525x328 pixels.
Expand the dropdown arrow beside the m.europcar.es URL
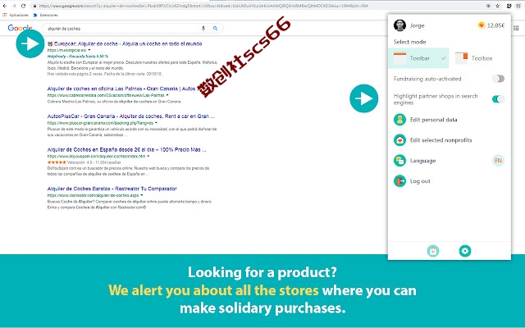89,50
